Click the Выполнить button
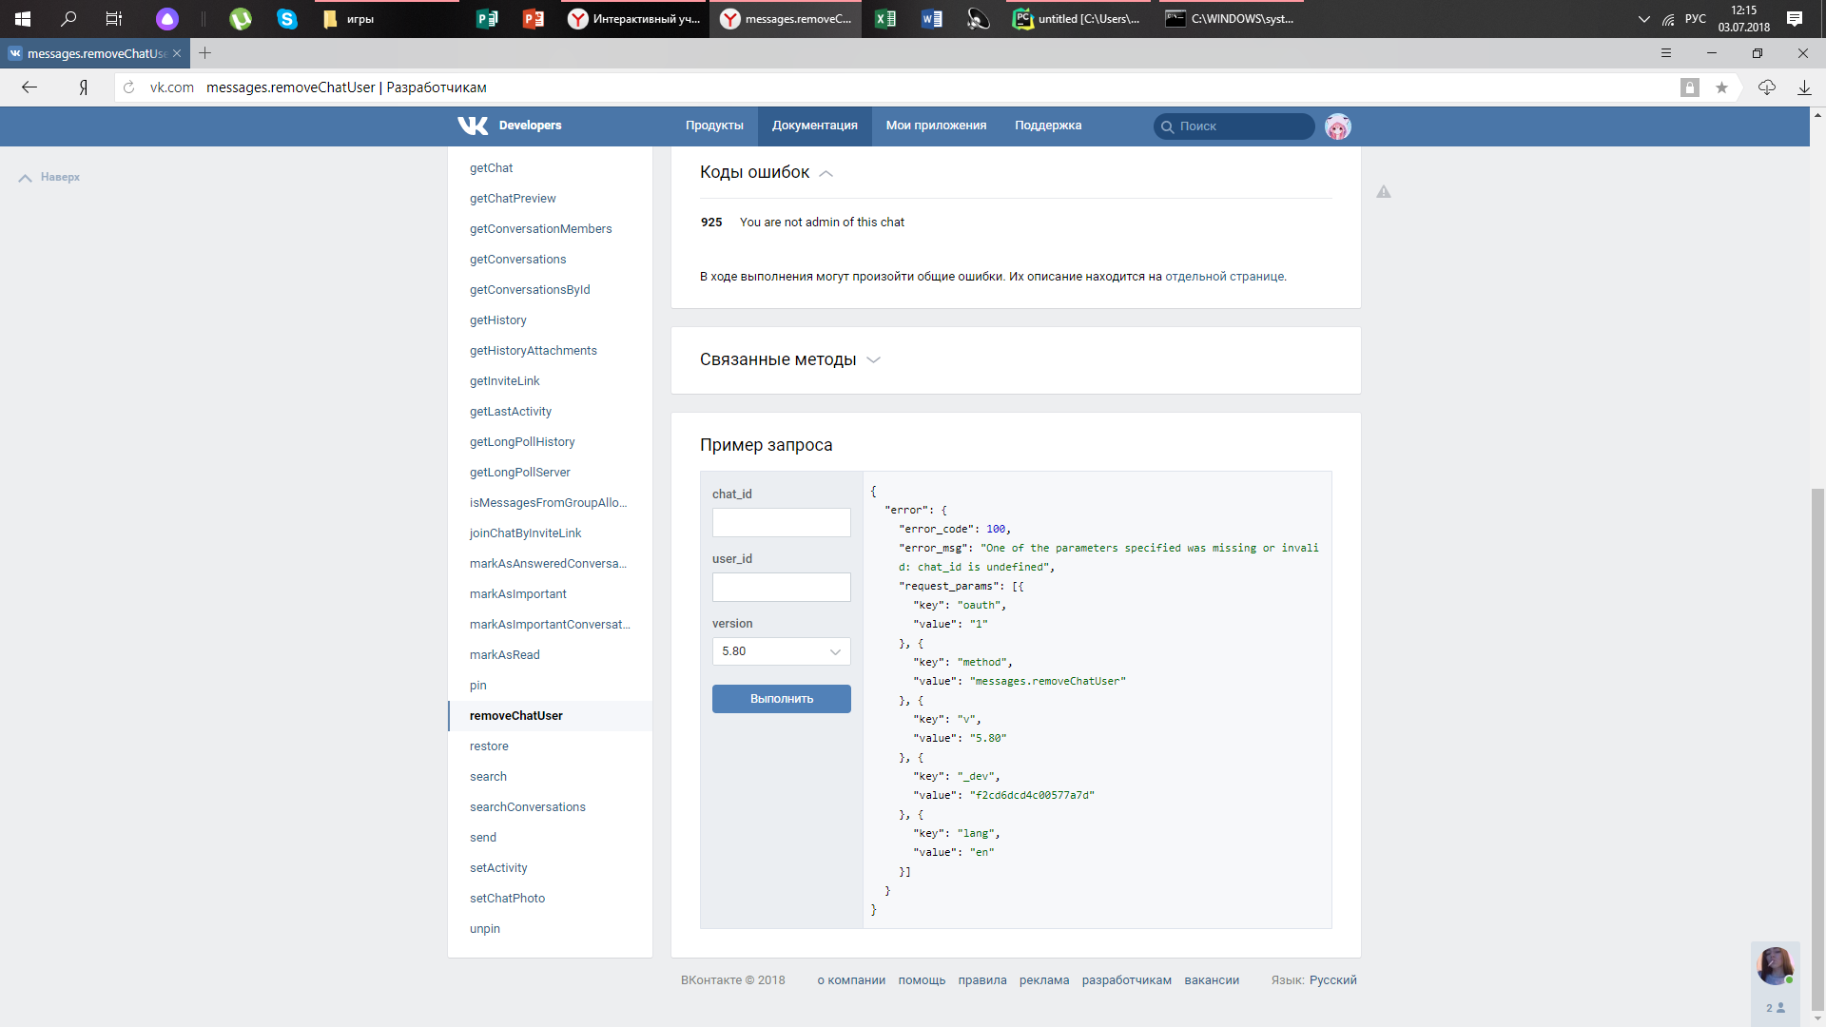The height and width of the screenshot is (1027, 1826). tap(782, 699)
